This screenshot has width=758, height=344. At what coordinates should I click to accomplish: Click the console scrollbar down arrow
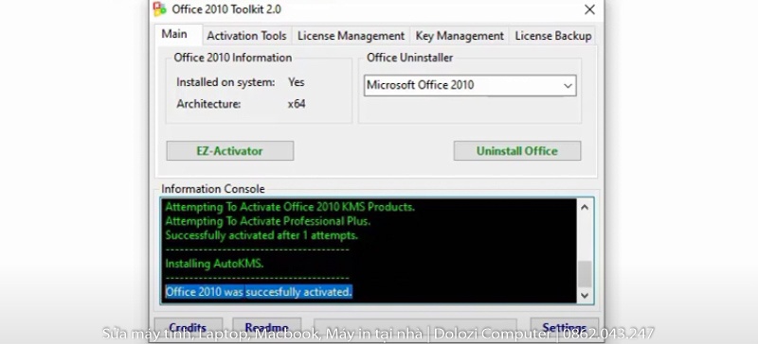[585, 295]
